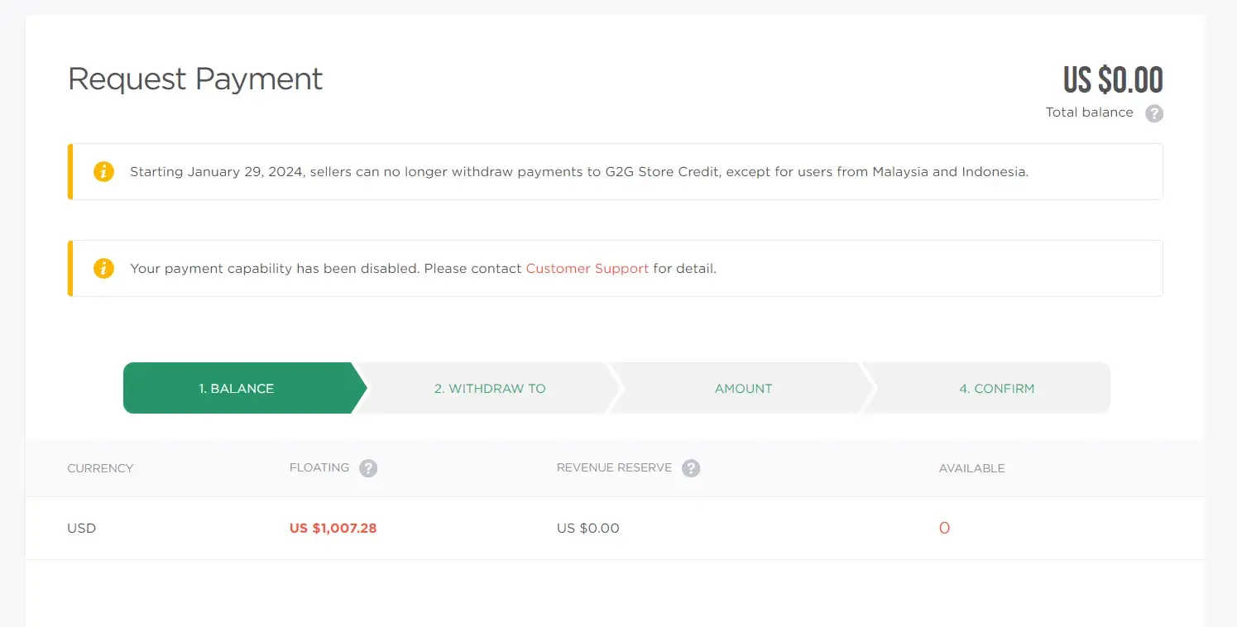Select the 1. Balance step

pos(237,388)
